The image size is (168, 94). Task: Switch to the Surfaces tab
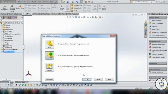[18, 14]
